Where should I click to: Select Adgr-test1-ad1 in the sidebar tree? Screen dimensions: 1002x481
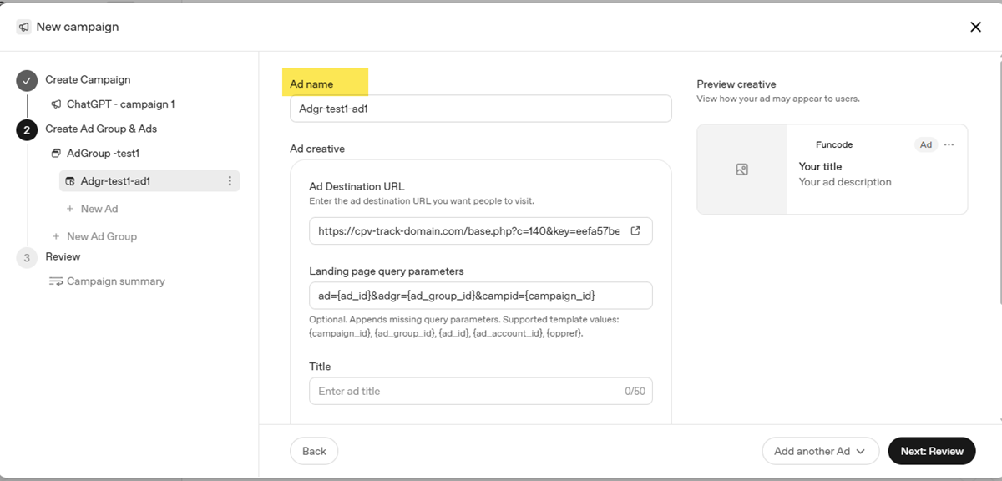pyautogui.click(x=149, y=181)
